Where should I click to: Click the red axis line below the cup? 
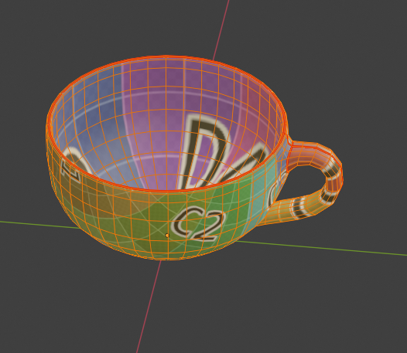click(149, 306)
